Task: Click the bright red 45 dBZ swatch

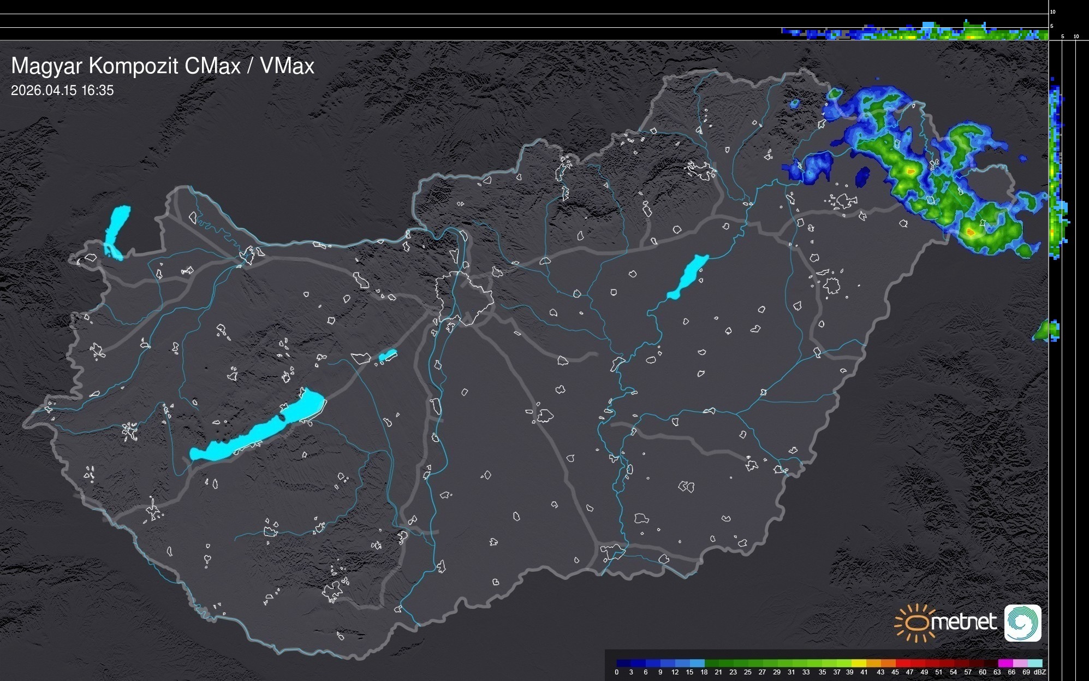Action: (x=902, y=663)
